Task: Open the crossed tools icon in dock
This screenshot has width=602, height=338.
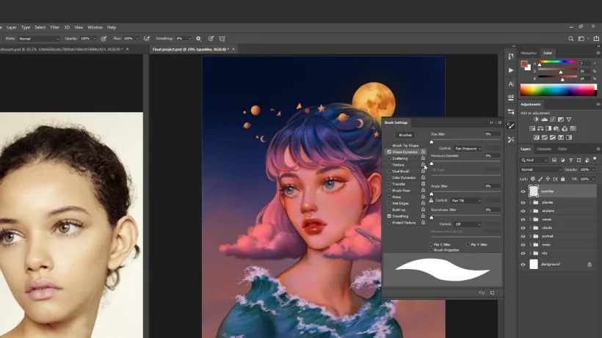Action: [x=511, y=139]
